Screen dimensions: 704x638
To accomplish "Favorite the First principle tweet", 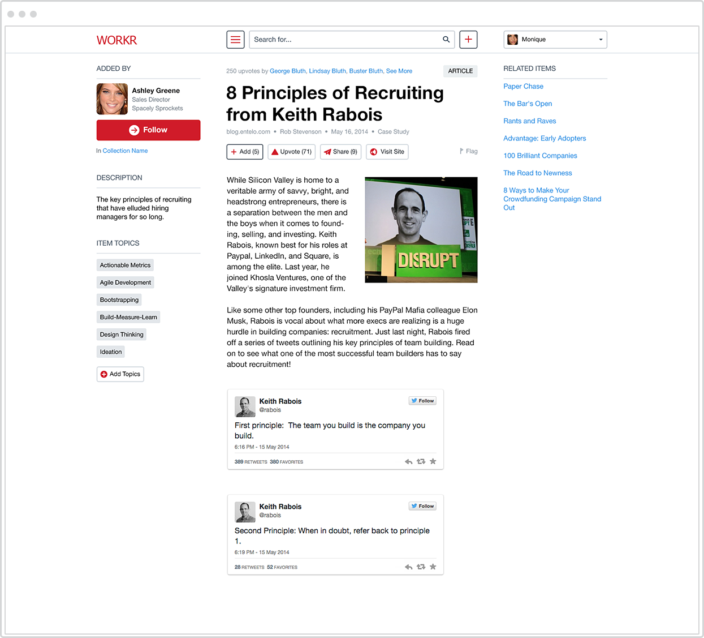I will coord(433,462).
